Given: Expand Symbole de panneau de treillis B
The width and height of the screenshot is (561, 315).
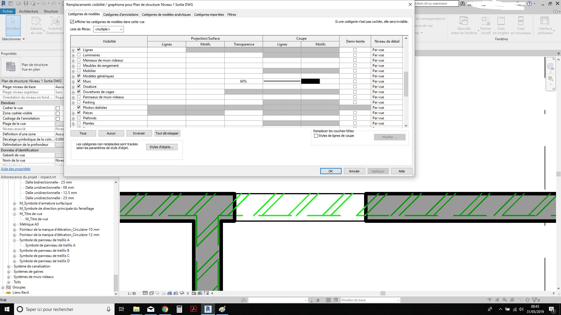Looking at the screenshot, I should pos(14,251).
